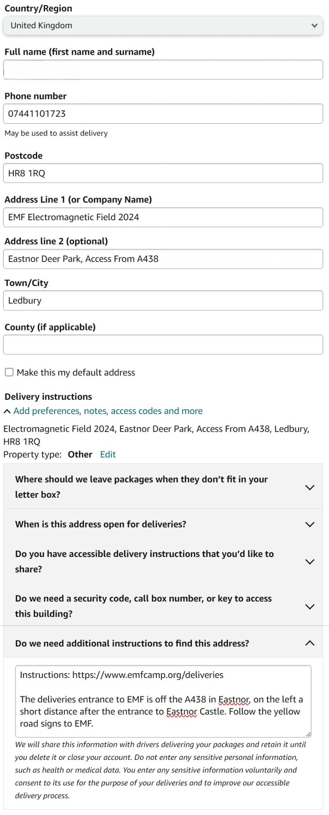Click the additional instructions question heading

coord(132,643)
